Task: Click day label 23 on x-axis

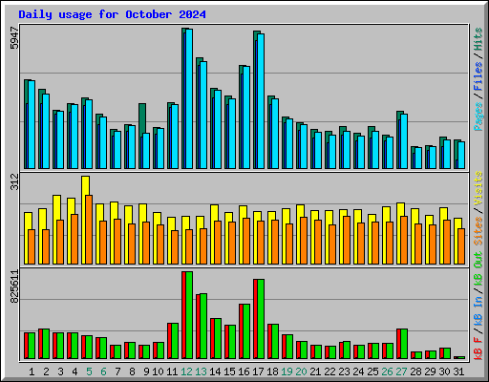Action: click(344, 371)
